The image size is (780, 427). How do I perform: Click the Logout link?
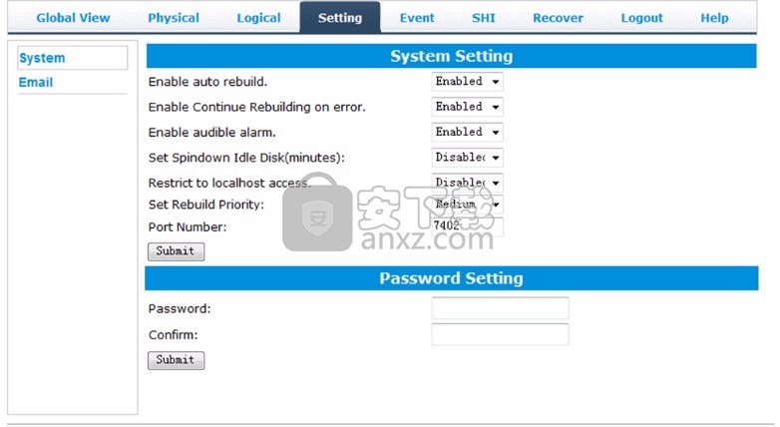point(641,18)
